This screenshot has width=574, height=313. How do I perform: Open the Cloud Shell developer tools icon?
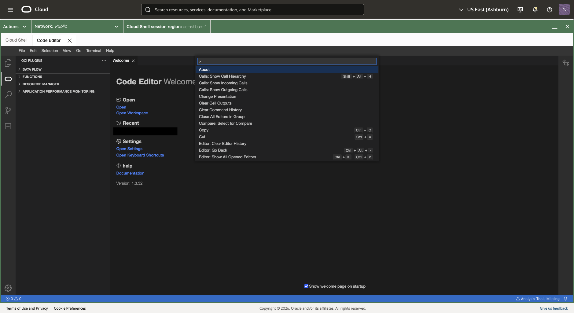pos(520,10)
